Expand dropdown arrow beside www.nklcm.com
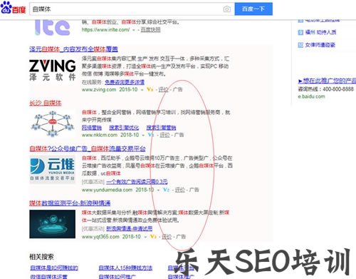This screenshot has height=279, width=356. (143, 136)
